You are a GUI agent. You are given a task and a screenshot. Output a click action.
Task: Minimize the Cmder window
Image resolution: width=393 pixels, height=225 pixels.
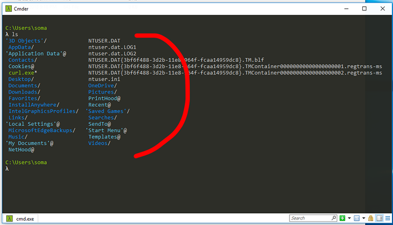(x=346, y=9)
